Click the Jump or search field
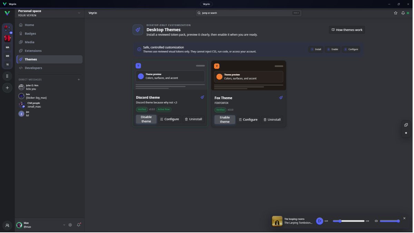 pyautogui.click(x=248, y=13)
